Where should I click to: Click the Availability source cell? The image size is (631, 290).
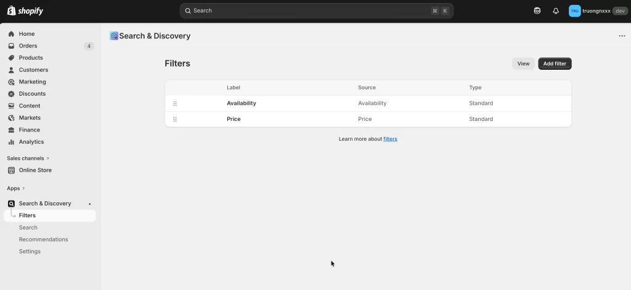[372, 104]
